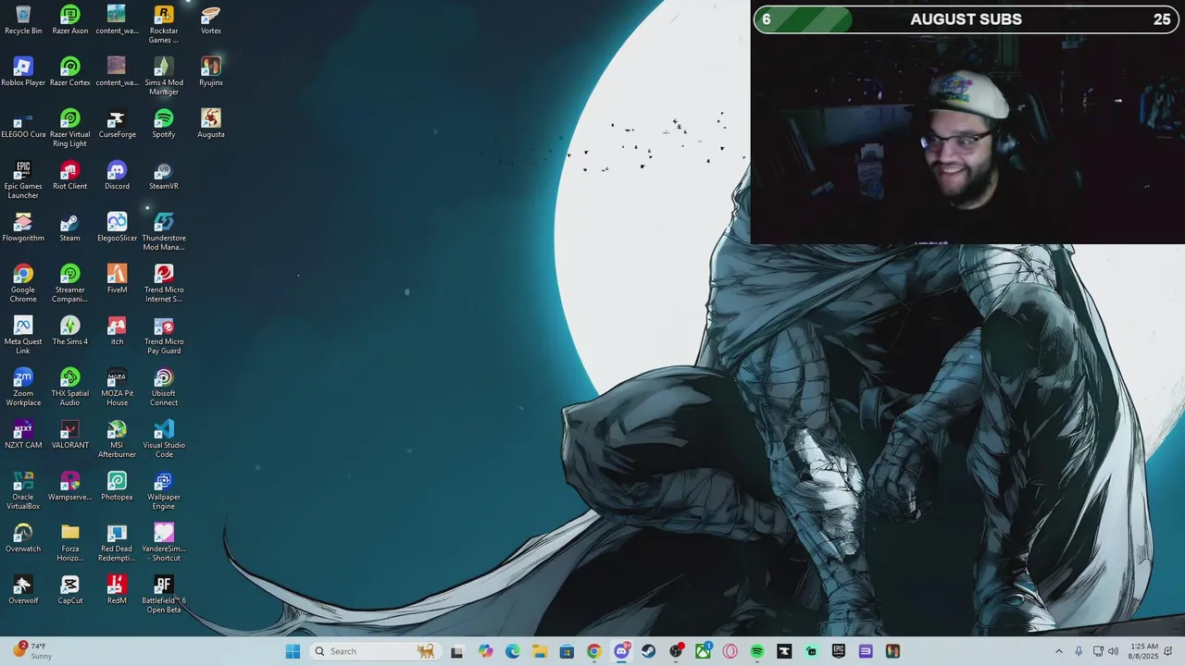The width and height of the screenshot is (1185, 666).
Task: Select the Epic Games Launcher desktop icon
Action: 23,179
